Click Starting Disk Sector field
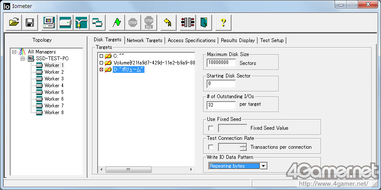The height and width of the screenshot is (190, 381). [221, 84]
